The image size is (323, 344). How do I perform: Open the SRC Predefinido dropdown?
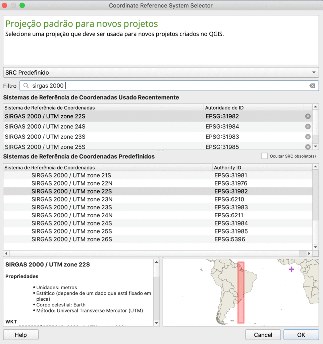click(161, 73)
